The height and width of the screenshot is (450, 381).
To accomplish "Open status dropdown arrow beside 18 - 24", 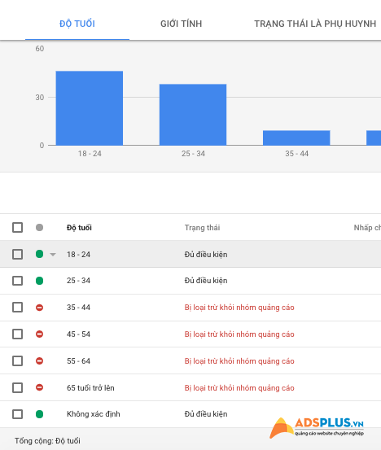I will pos(53,254).
